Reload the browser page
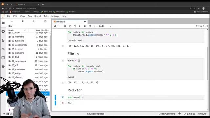 click(10, 8)
